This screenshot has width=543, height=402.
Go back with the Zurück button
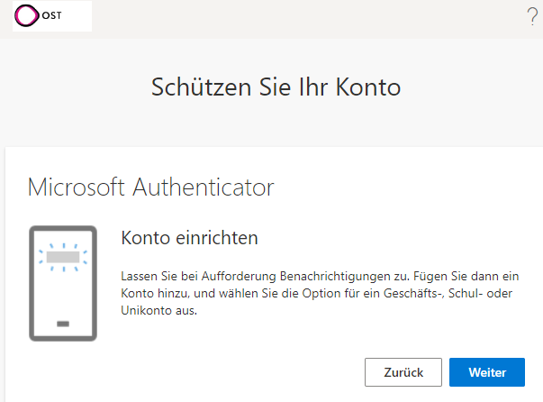(x=403, y=372)
